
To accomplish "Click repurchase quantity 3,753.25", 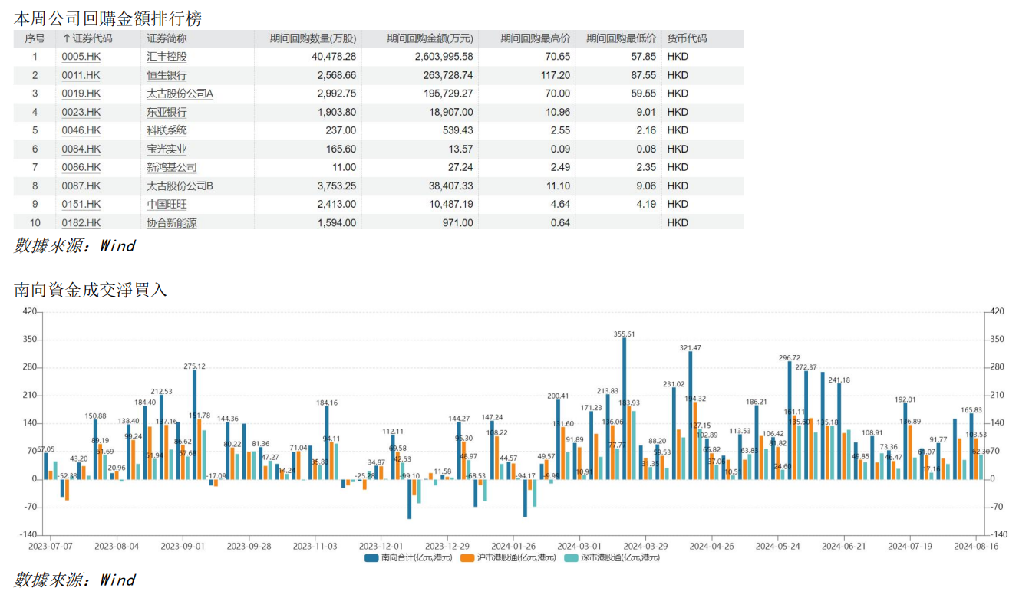I will pos(336,186).
